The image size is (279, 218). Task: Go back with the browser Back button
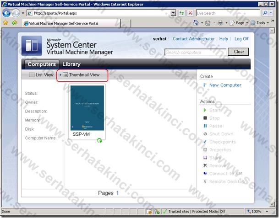6,13
